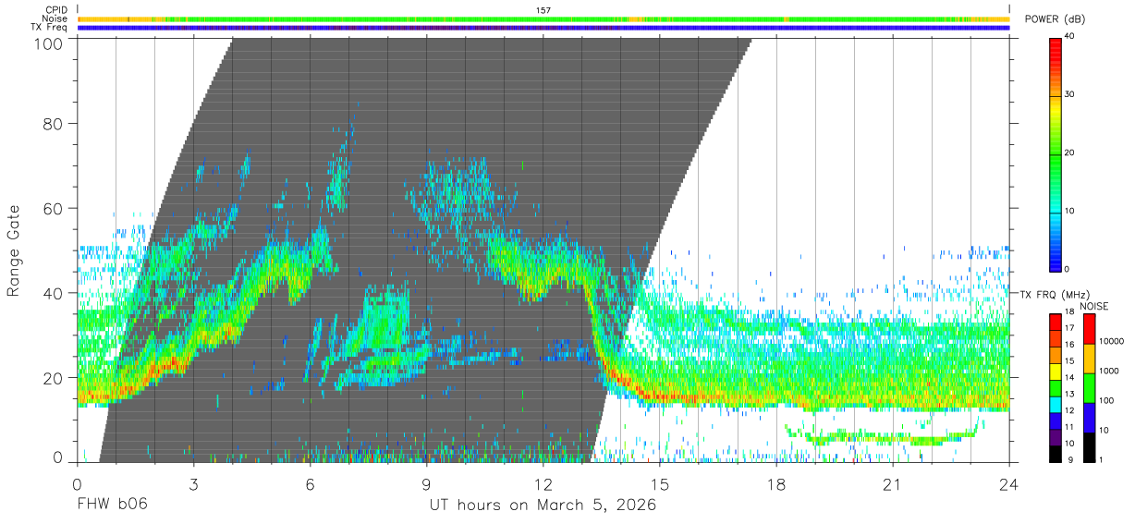
Task: Click the '24' UT hour axis tick
Action: [1009, 485]
